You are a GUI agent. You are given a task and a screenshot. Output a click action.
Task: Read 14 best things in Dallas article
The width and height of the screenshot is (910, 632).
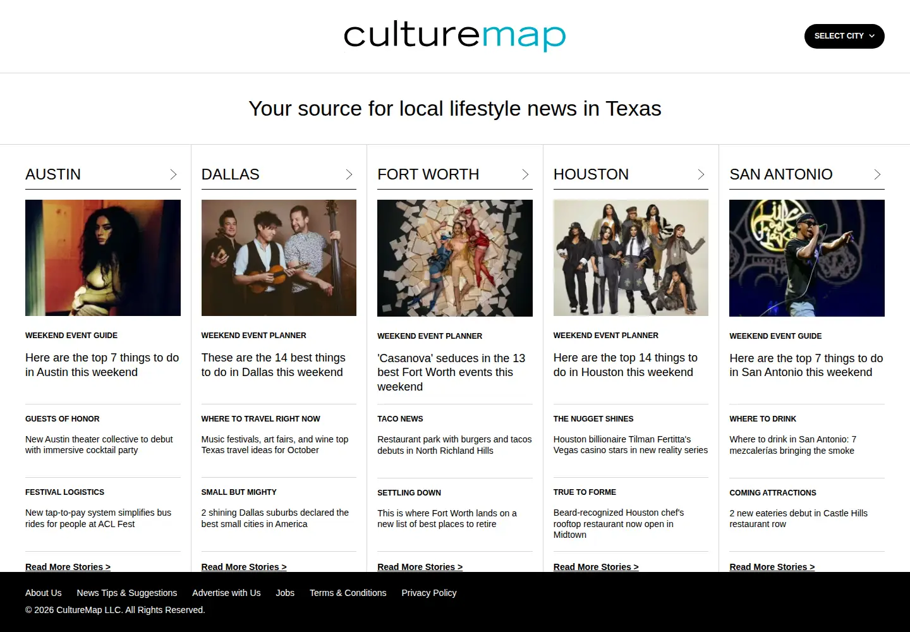click(274, 365)
